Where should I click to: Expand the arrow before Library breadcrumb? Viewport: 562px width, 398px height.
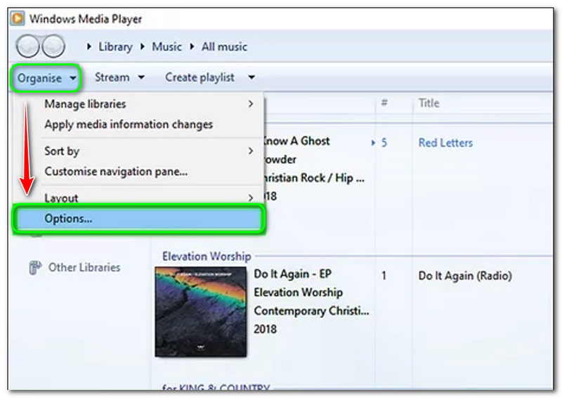coord(89,46)
